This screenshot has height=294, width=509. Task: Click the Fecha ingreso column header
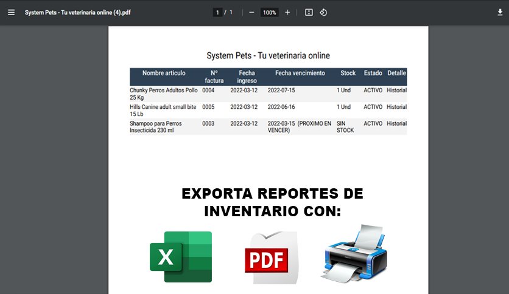pos(247,77)
